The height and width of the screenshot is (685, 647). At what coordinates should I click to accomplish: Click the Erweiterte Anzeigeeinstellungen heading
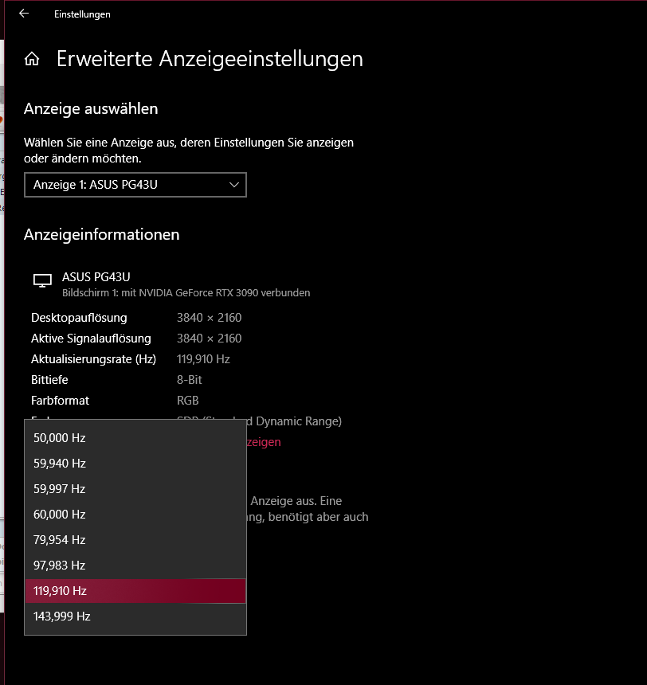(x=210, y=59)
